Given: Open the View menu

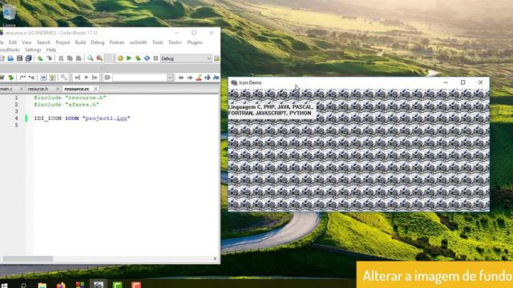Looking at the screenshot, I should point(26,42).
